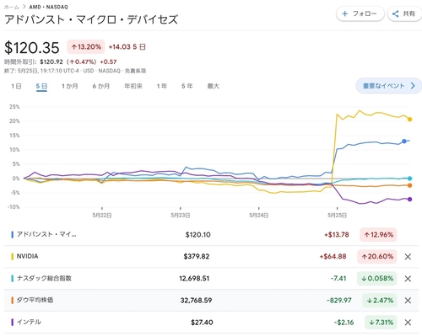Click the 12,698.51 Nasdaq value

pos(194,279)
